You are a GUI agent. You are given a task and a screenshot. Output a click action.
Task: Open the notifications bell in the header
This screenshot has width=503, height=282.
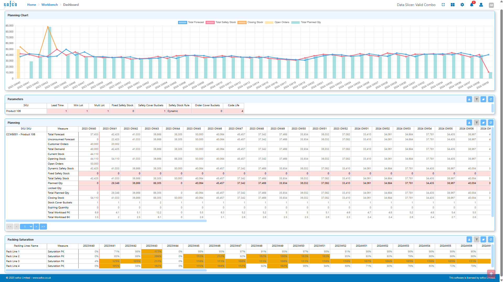click(x=472, y=5)
